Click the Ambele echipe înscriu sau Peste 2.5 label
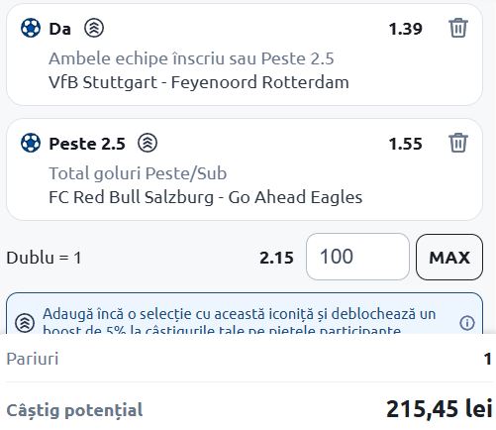Screen dimensions: 496x430 point(191,58)
